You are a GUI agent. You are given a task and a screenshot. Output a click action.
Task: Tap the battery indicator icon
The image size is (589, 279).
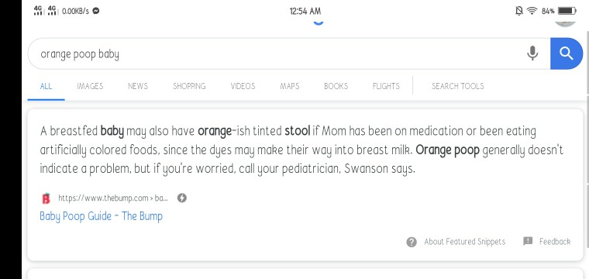coord(567,11)
